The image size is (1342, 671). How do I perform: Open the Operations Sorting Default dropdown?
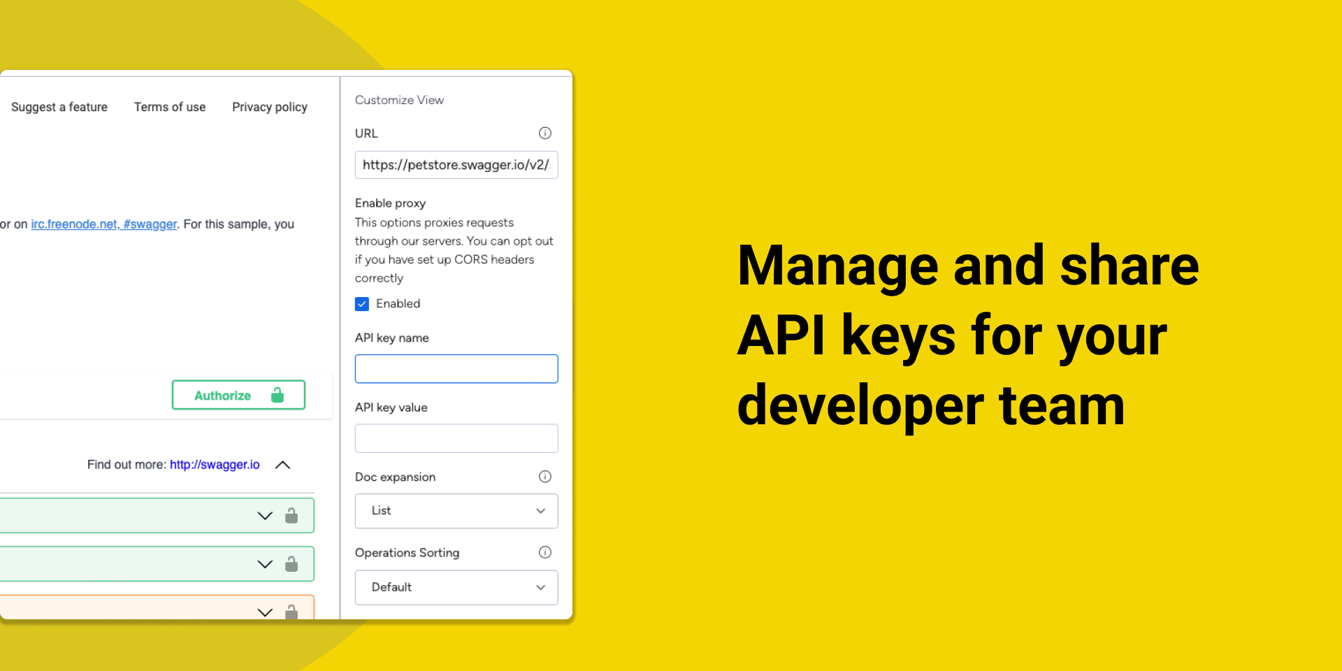tap(456, 587)
